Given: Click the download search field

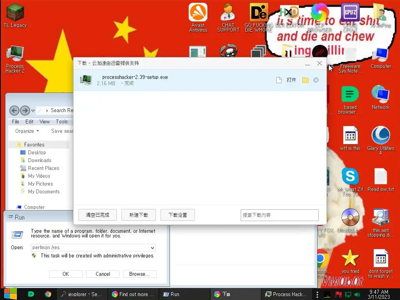Looking at the screenshot, I should 280,215.
